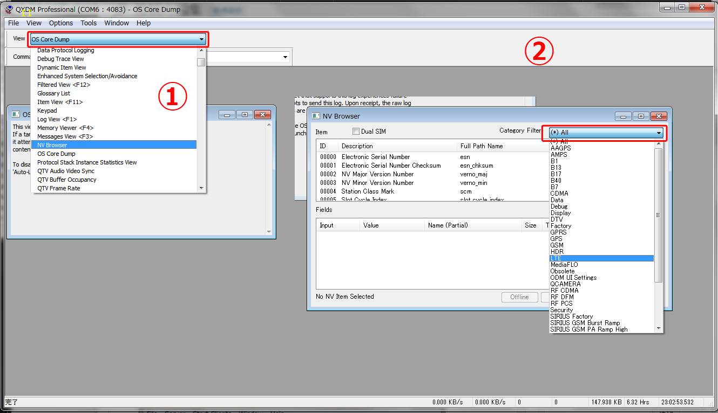This screenshot has width=718, height=413.
Task: Select Station Class Mark row
Action: click(432, 191)
